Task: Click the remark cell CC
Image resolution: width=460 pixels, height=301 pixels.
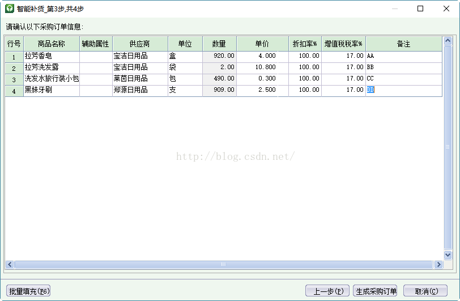Action: pos(404,79)
